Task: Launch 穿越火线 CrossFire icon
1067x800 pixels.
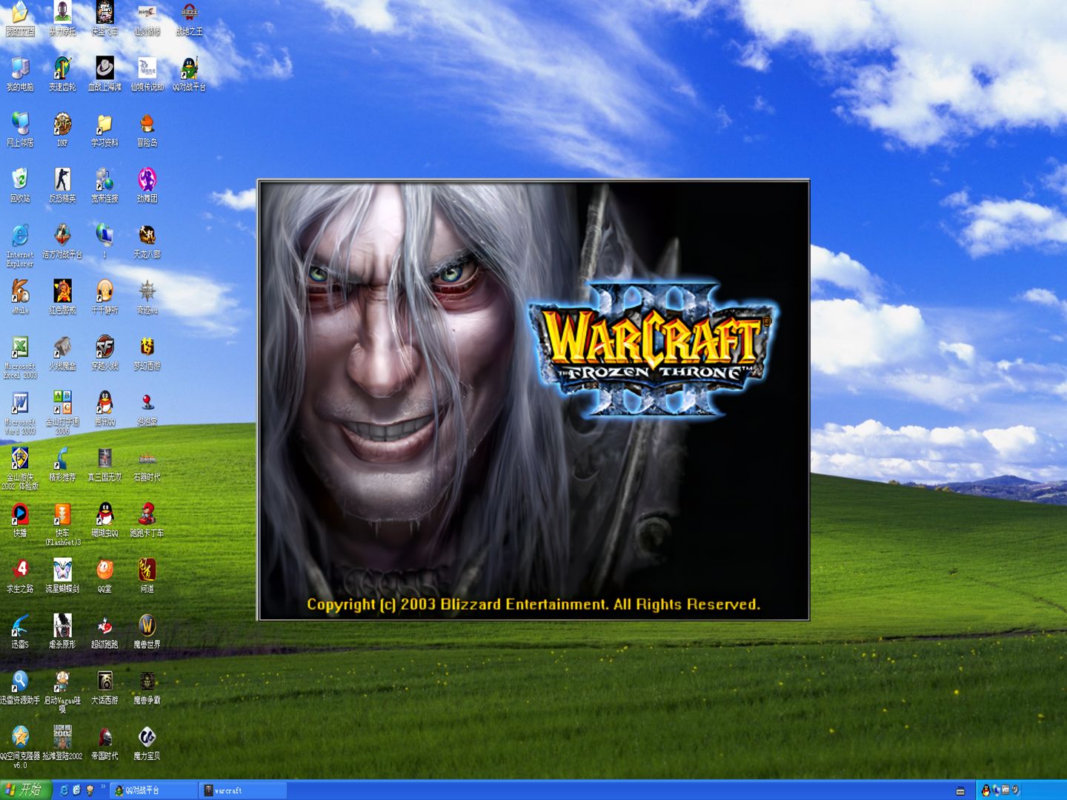Action: (x=104, y=347)
